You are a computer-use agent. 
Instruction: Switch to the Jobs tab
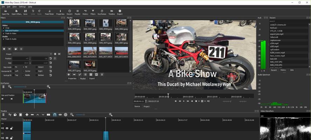click(292, 70)
